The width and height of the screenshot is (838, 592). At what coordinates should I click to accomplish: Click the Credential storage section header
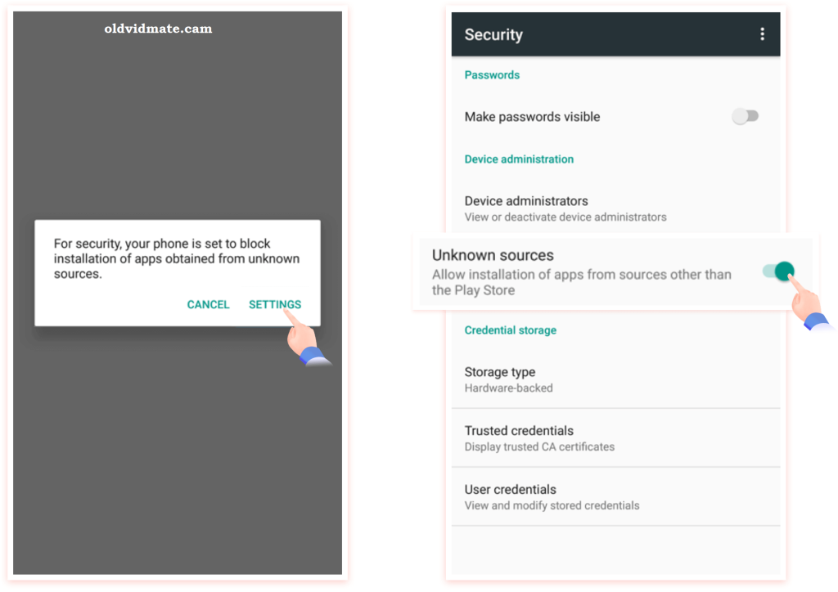pos(511,330)
